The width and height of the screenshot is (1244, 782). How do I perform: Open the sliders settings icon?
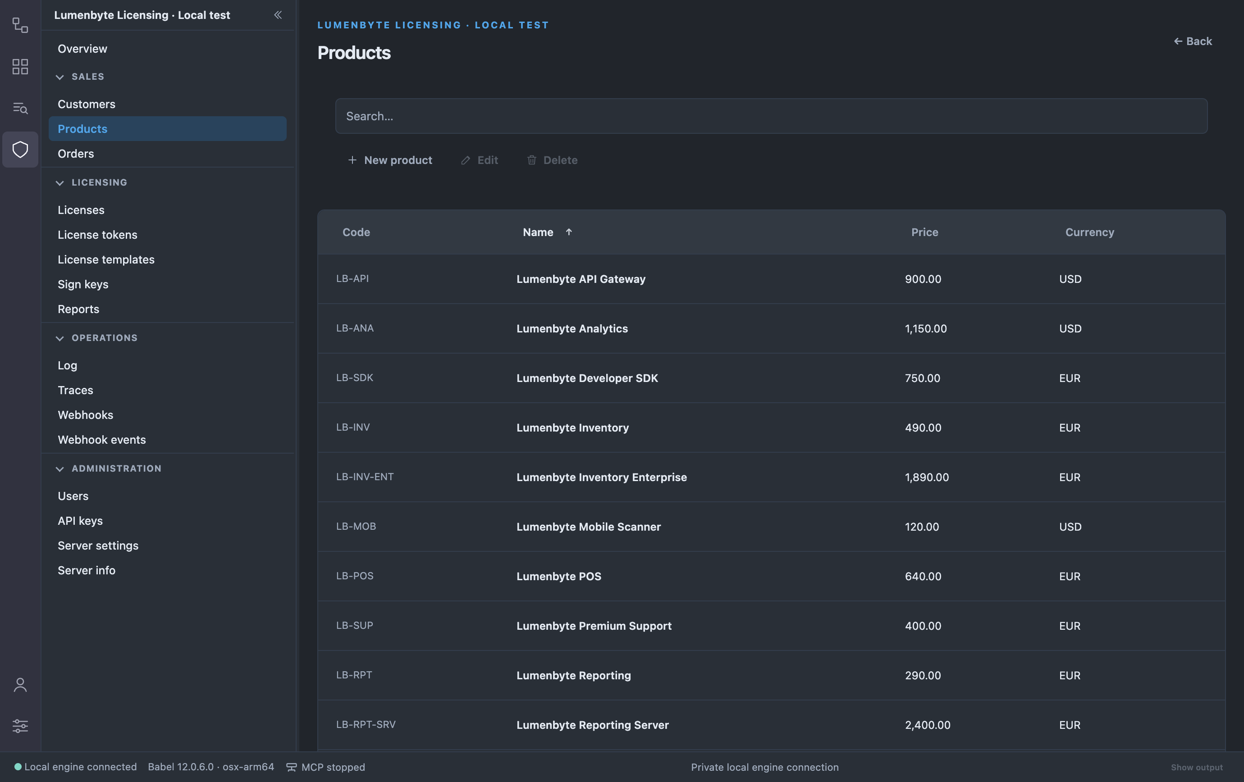click(20, 726)
